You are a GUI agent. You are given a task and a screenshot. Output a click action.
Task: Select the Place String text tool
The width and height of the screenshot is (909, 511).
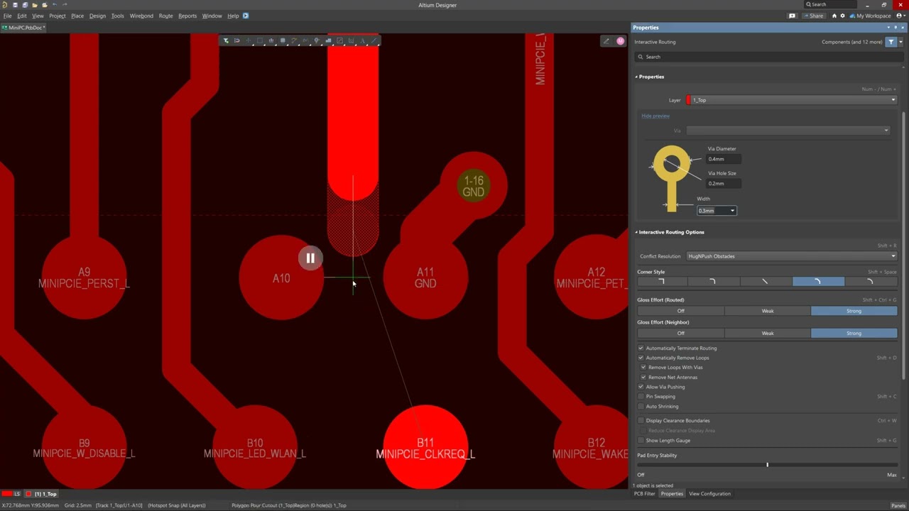tap(363, 40)
